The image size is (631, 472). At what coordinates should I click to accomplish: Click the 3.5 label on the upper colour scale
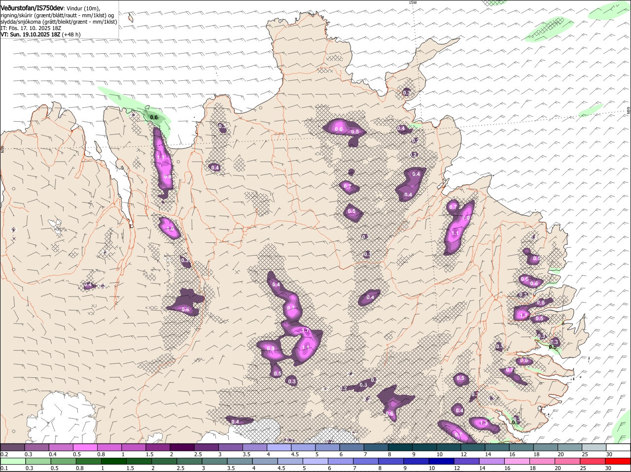pyautogui.click(x=246, y=454)
